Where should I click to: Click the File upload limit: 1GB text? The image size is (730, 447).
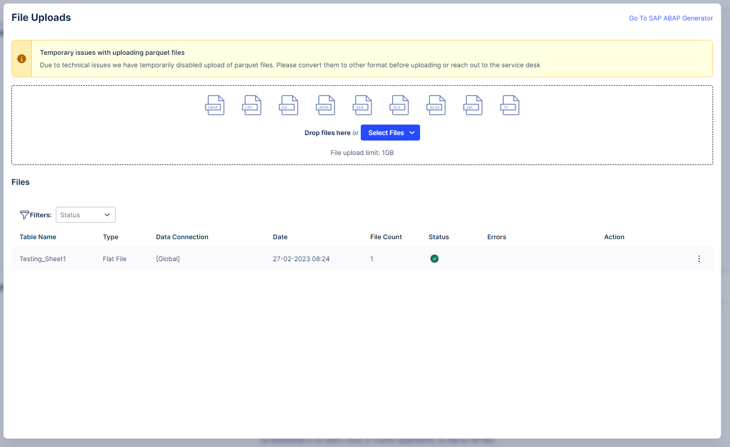pyautogui.click(x=362, y=153)
